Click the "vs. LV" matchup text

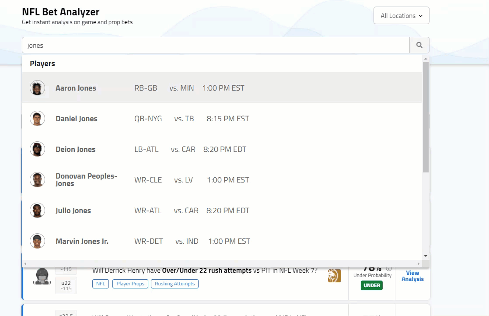(183, 180)
